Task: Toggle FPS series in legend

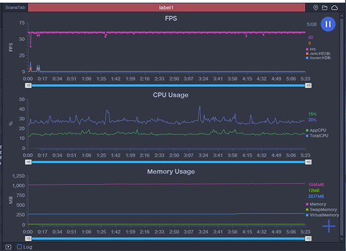Action: click(x=311, y=49)
